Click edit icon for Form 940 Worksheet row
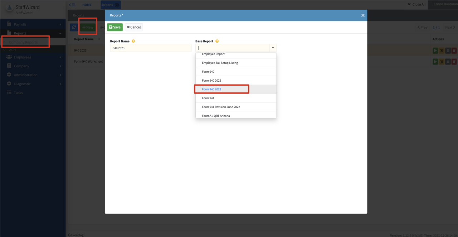 click(442, 62)
